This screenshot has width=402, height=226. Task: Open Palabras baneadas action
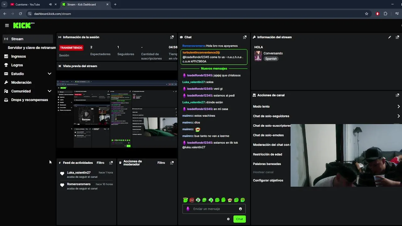click(267, 164)
